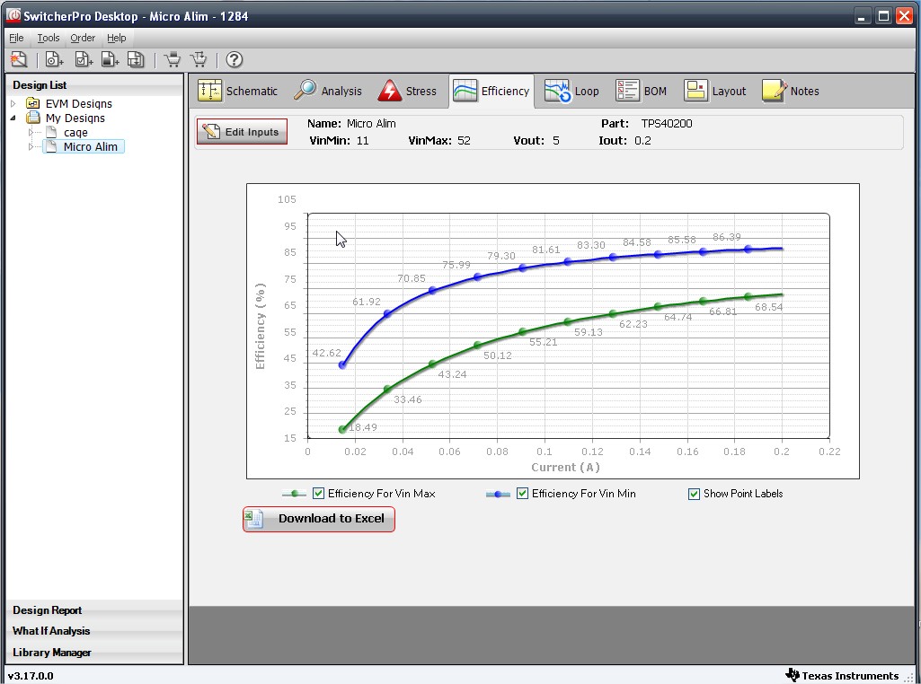Click the Micro Alim document icon
The height and width of the screenshot is (684, 921).
[x=51, y=146]
